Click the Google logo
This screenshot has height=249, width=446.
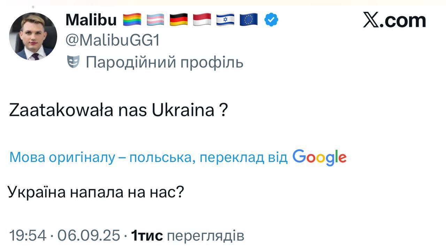pyautogui.click(x=319, y=157)
